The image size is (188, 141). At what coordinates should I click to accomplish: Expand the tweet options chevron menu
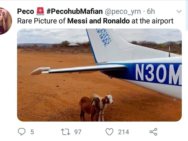pyautogui.click(x=179, y=11)
